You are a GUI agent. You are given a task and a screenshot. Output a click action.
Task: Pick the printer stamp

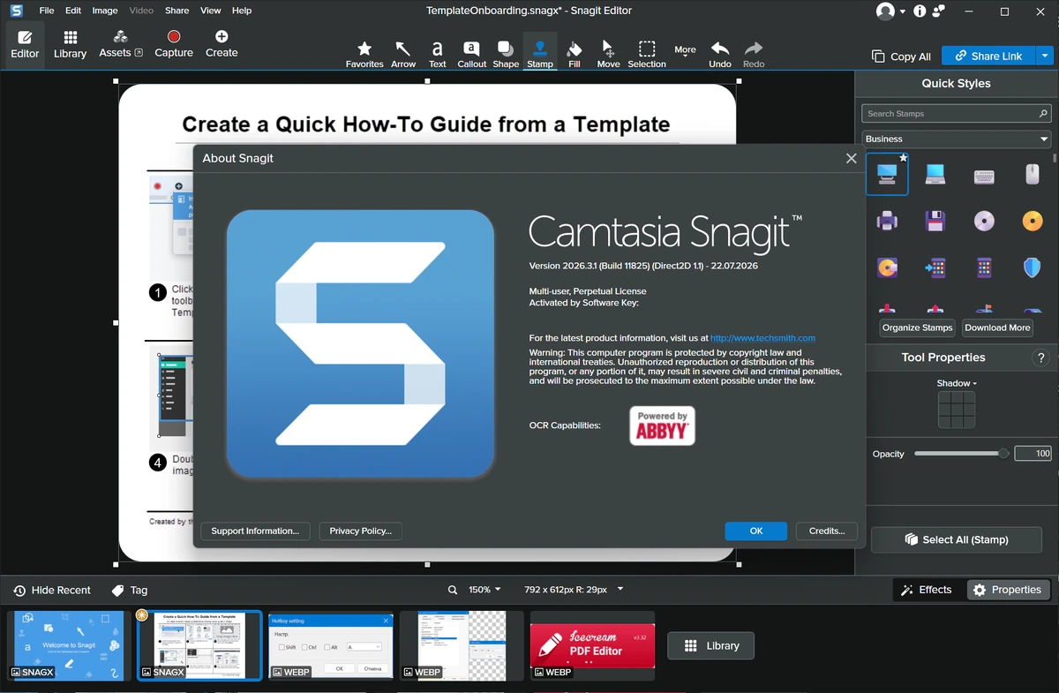tap(887, 221)
